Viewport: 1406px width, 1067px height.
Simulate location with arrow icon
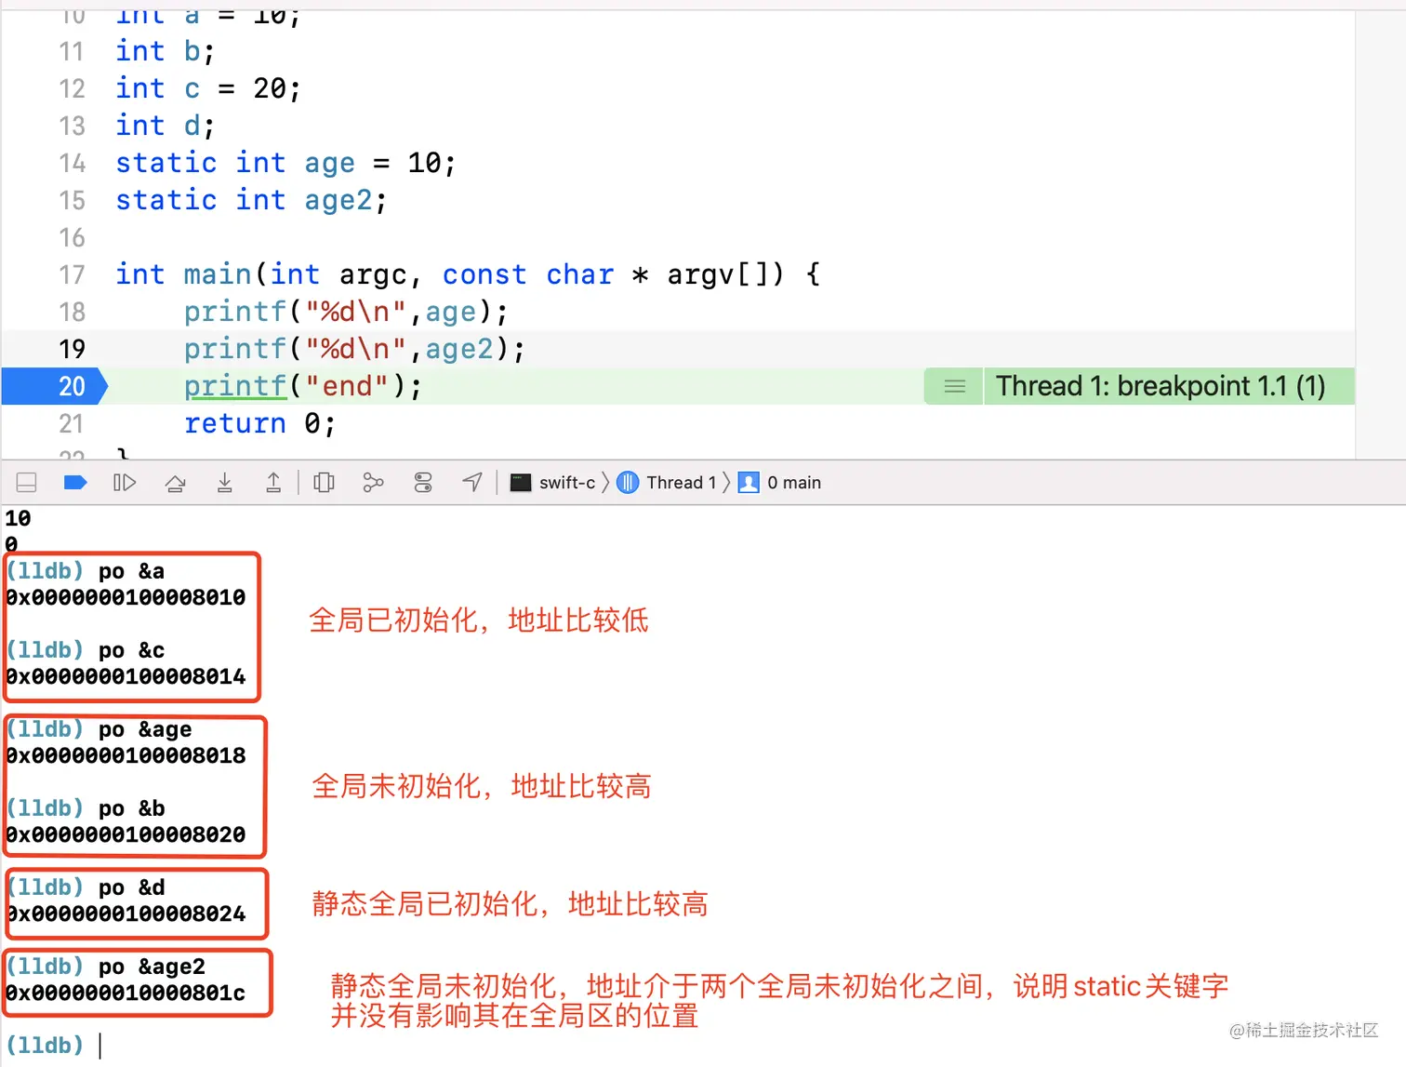(472, 482)
